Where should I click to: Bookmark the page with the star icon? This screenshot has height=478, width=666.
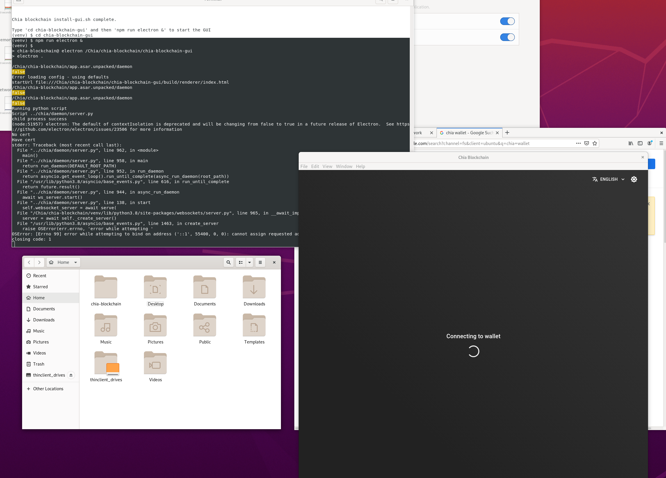click(x=594, y=143)
